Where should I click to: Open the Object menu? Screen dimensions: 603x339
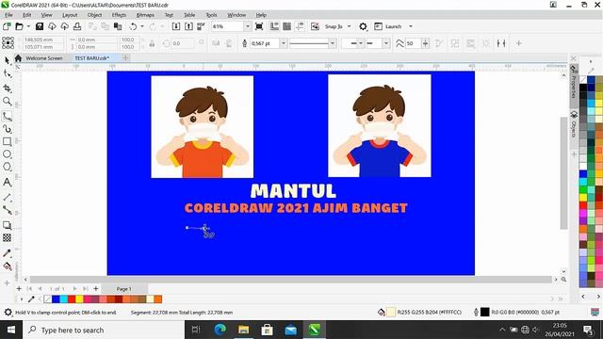pyautogui.click(x=94, y=15)
